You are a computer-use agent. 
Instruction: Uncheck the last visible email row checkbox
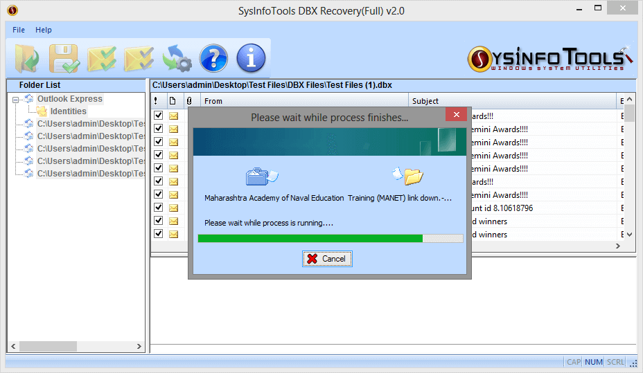158,233
